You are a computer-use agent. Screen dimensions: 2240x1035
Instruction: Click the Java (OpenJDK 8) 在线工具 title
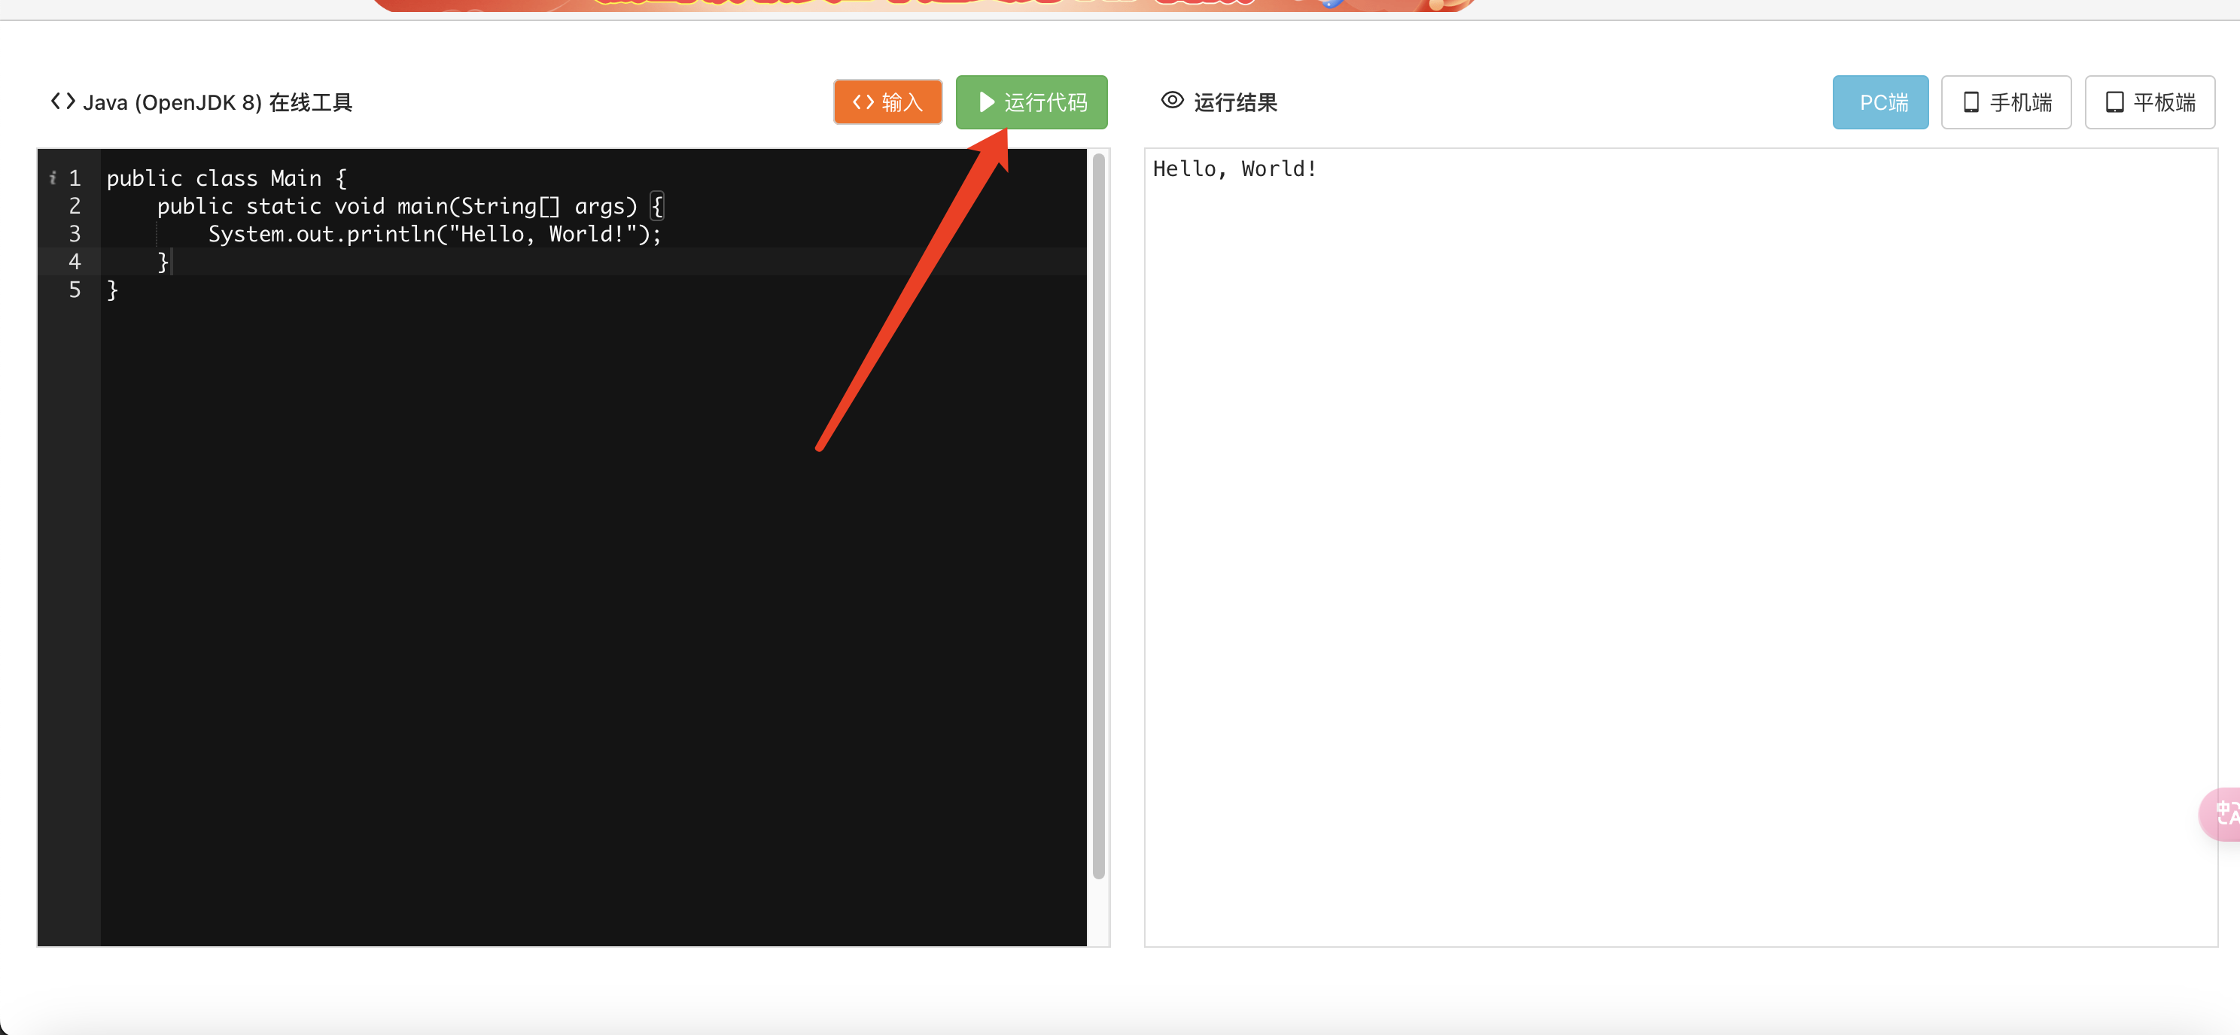(x=218, y=102)
